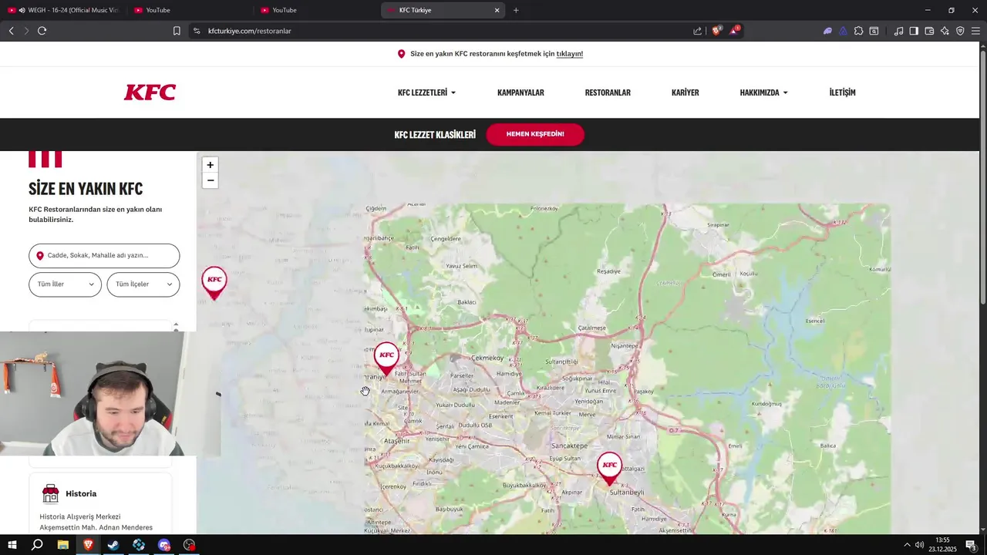Open the Restoranlar menu item
The image size is (987, 555).
[x=608, y=92]
